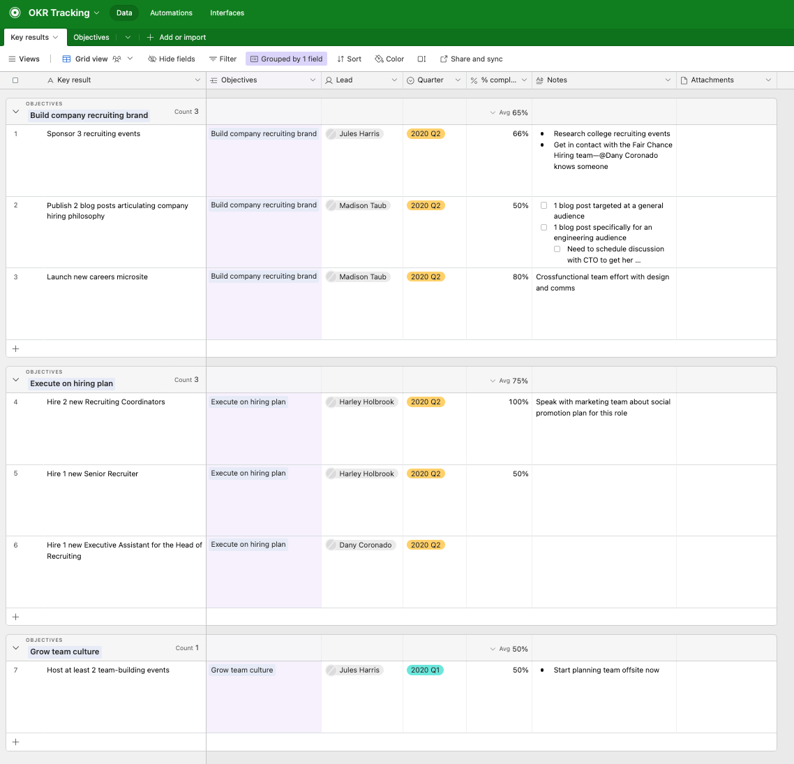Click the Grouped by 1 field button

point(286,59)
